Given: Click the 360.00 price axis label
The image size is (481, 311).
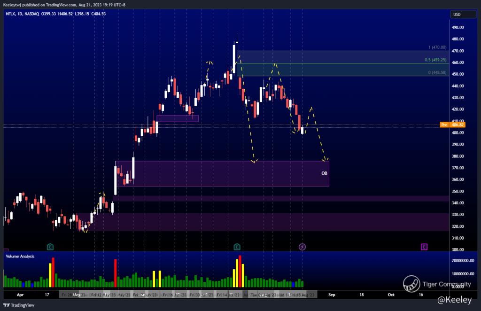Looking at the screenshot, I should pos(458,179).
